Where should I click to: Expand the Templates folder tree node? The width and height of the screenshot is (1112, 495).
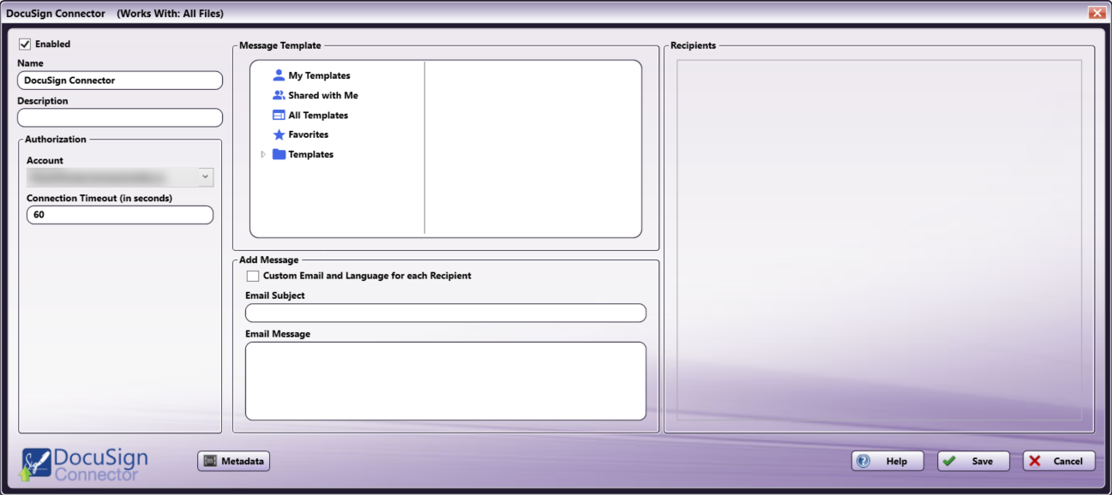263,154
